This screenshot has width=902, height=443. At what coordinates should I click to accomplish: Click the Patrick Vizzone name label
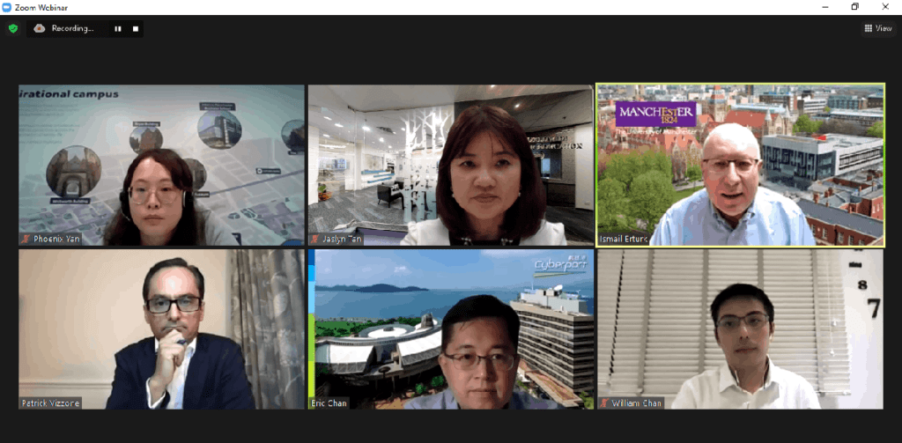click(x=50, y=402)
